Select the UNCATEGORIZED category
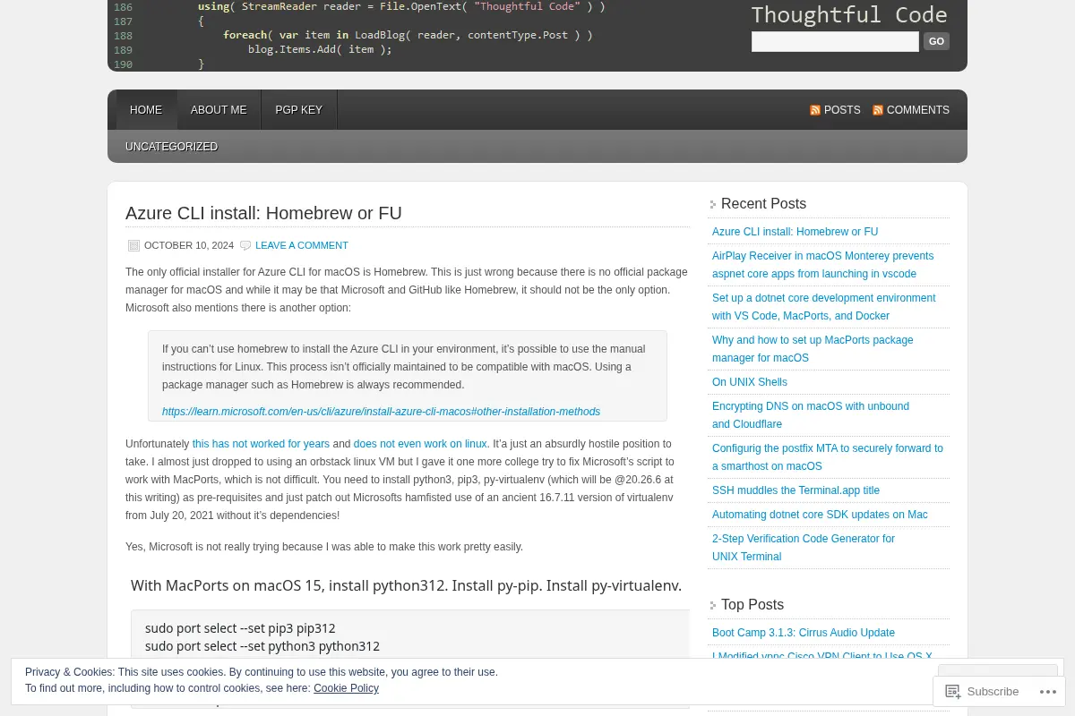Viewport: 1075px width, 716px height. [171, 147]
